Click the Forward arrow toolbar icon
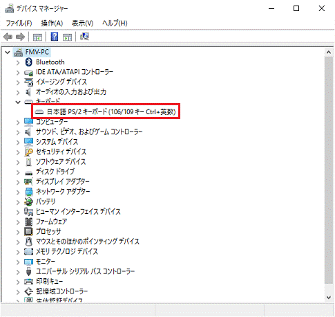This screenshot has height=317, width=335. (x=20, y=37)
